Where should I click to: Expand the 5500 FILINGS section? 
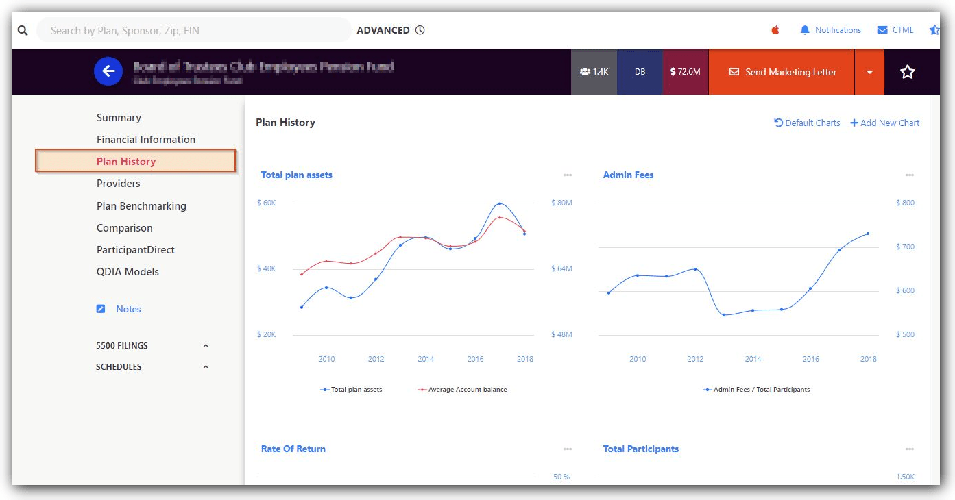[206, 346]
